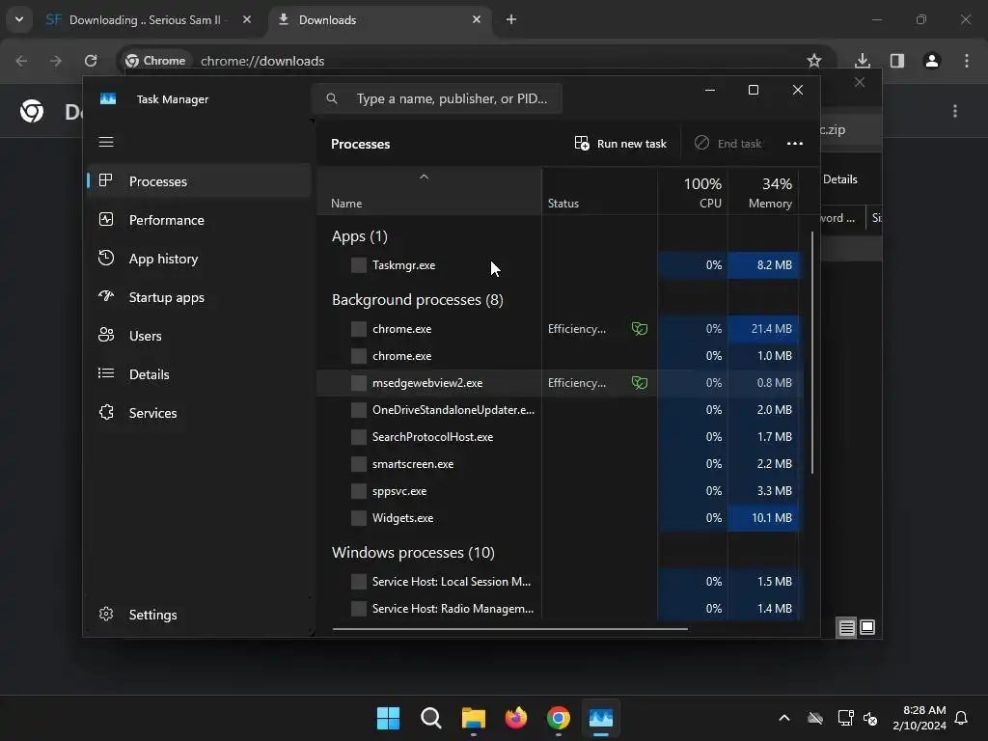Click the icon beside smartscreen.exe
The width and height of the screenshot is (988, 741).
tap(359, 464)
